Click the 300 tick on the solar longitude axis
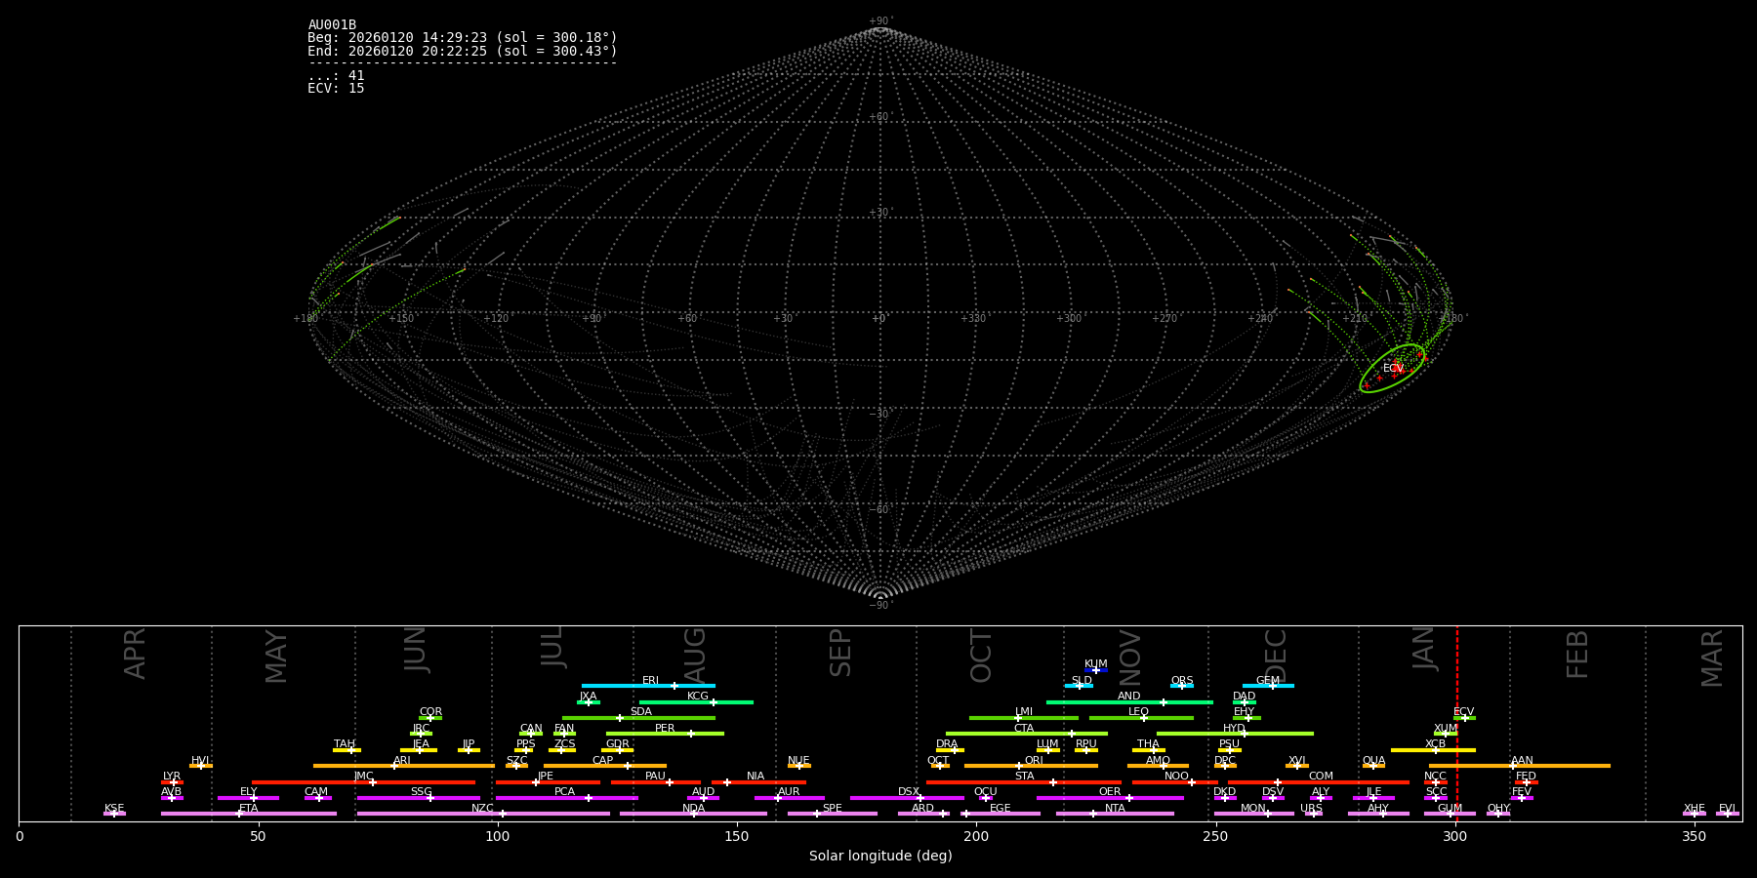The image size is (1757, 878). 1455,836
